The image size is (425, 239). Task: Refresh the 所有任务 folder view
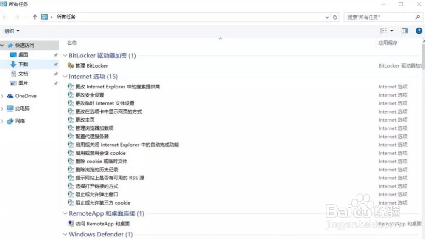(335, 17)
